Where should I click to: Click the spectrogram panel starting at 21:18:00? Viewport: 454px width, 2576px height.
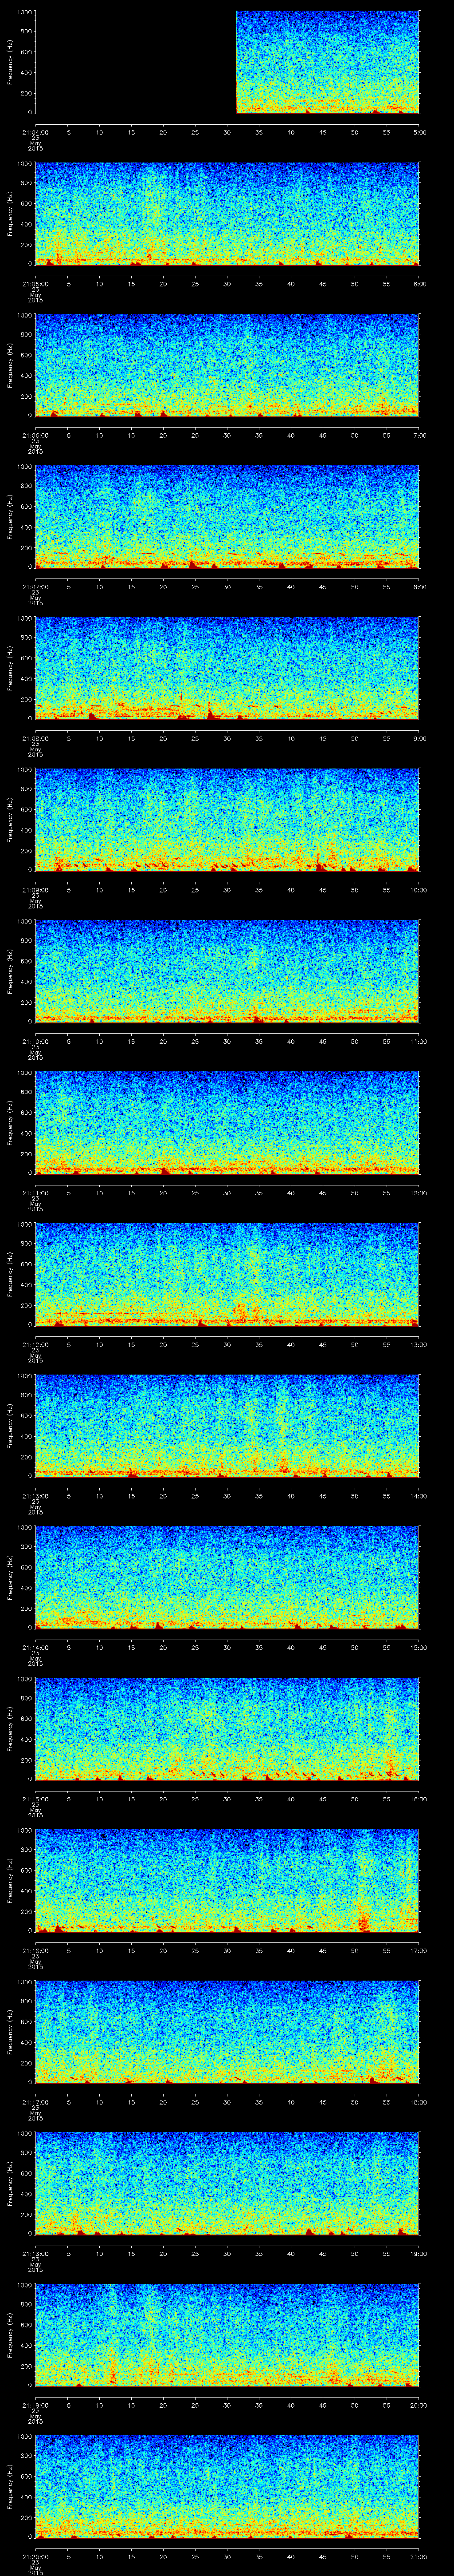click(227, 2183)
